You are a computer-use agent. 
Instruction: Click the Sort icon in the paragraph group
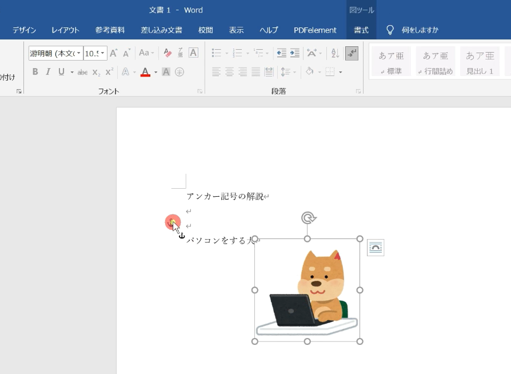click(335, 53)
